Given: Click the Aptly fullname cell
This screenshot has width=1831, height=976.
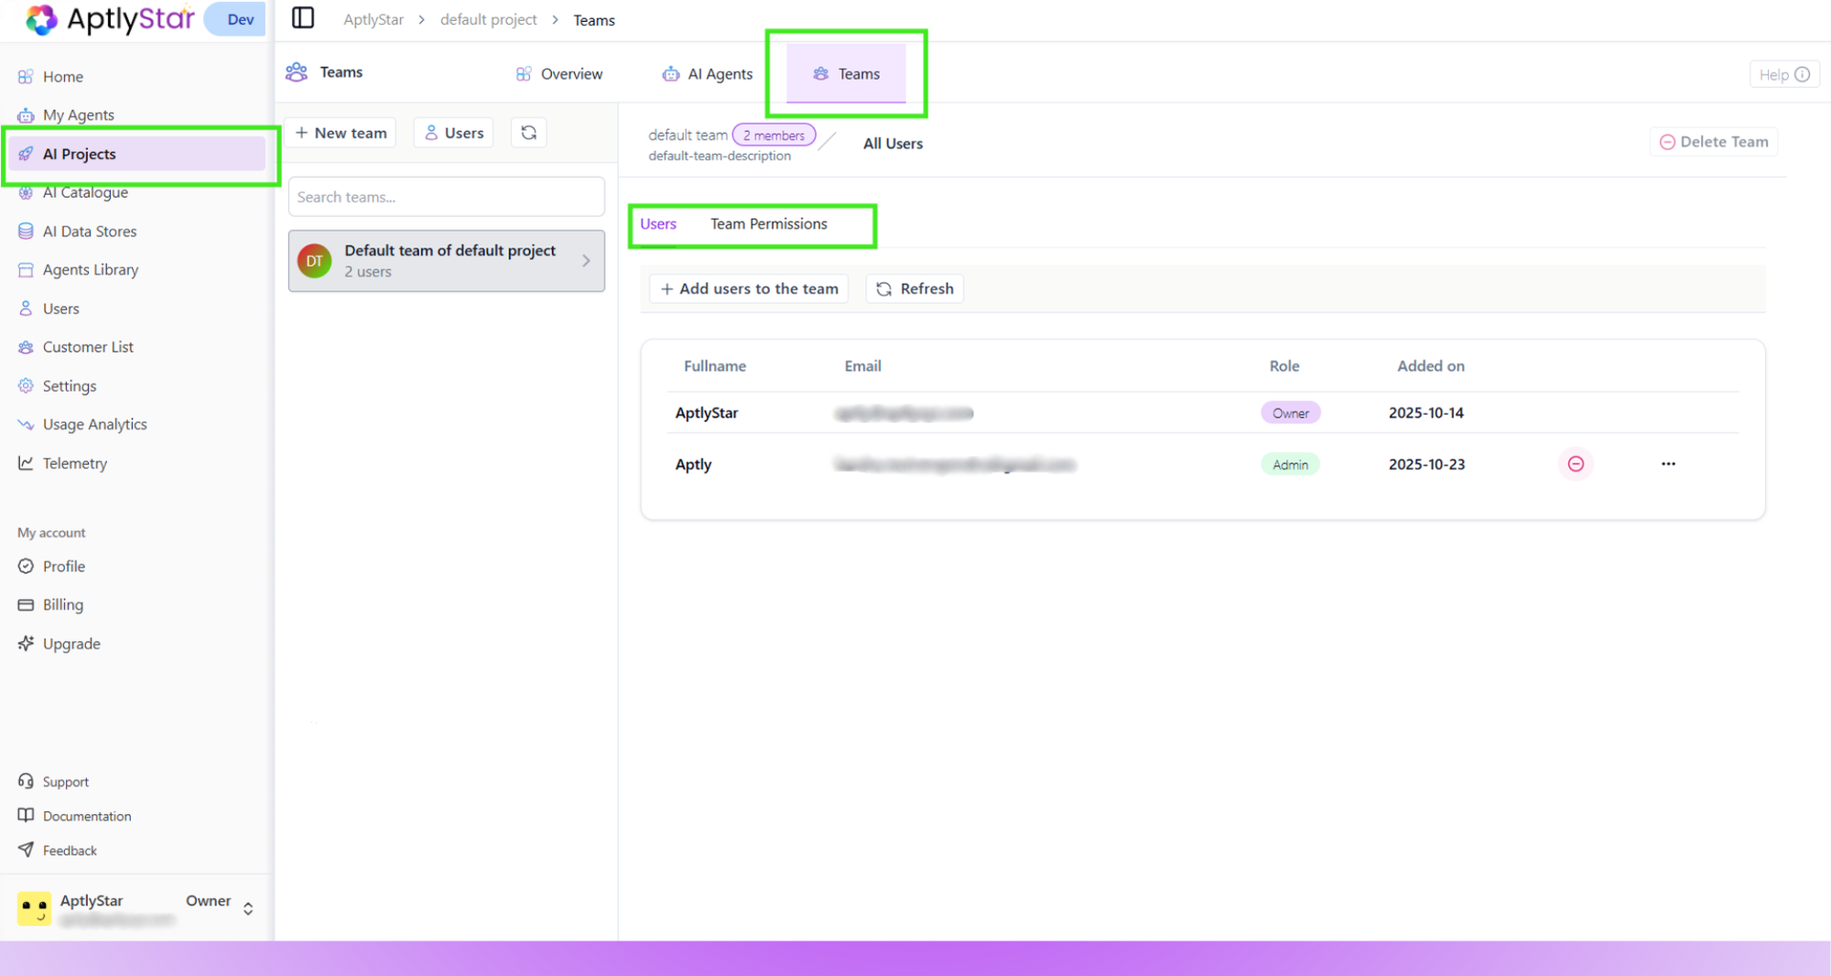Looking at the screenshot, I should 693,464.
